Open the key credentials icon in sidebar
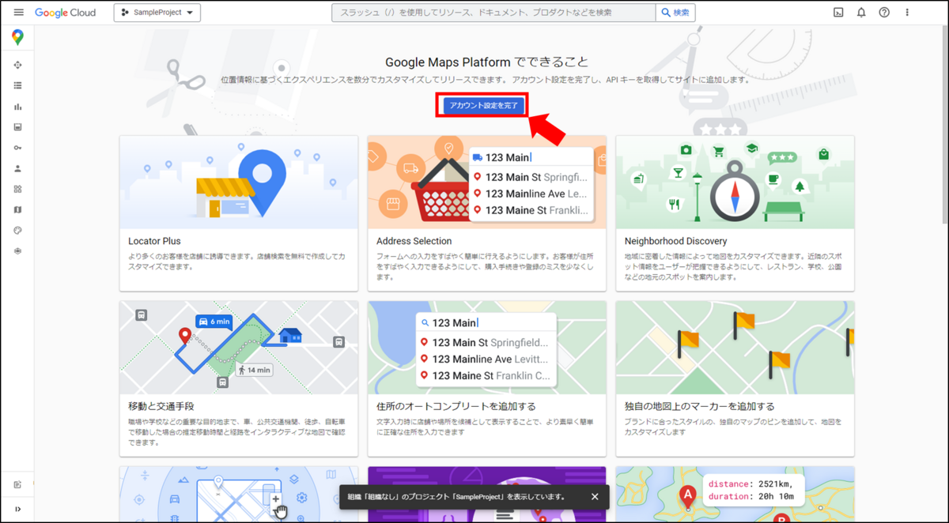Image resolution: width=949 pixels, height=523 pixels. click(17, 148)
